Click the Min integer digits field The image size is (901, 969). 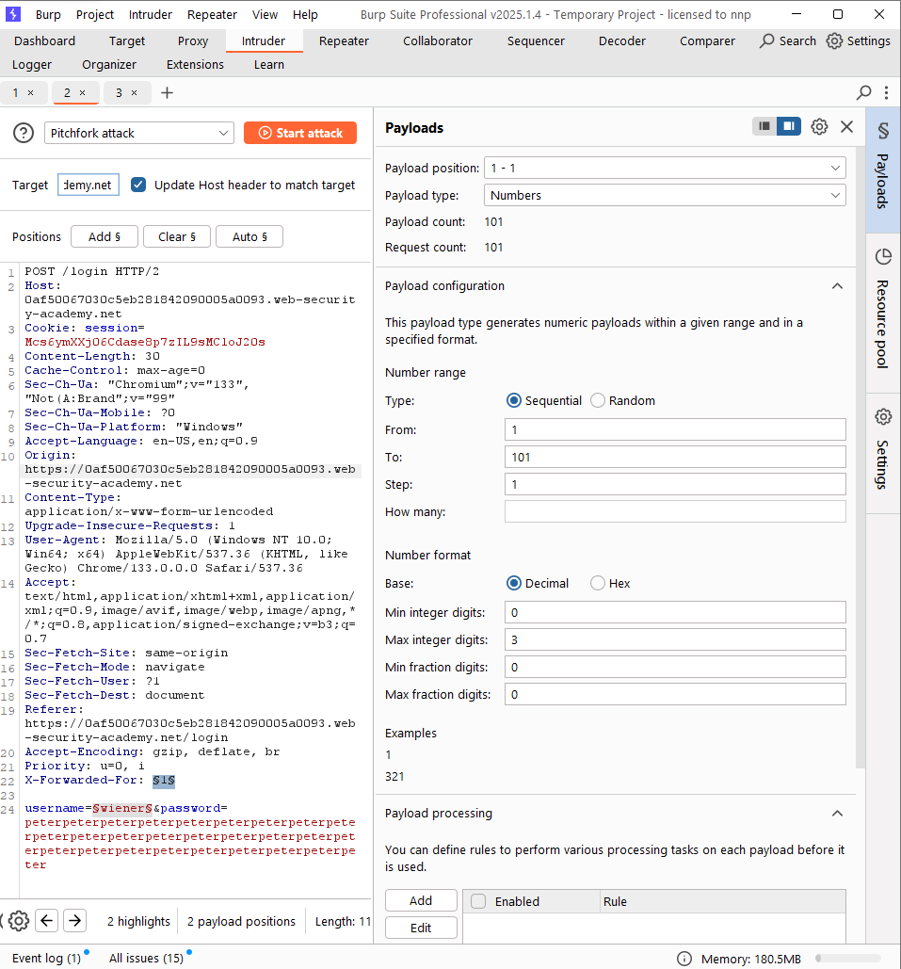pos(675,612)
